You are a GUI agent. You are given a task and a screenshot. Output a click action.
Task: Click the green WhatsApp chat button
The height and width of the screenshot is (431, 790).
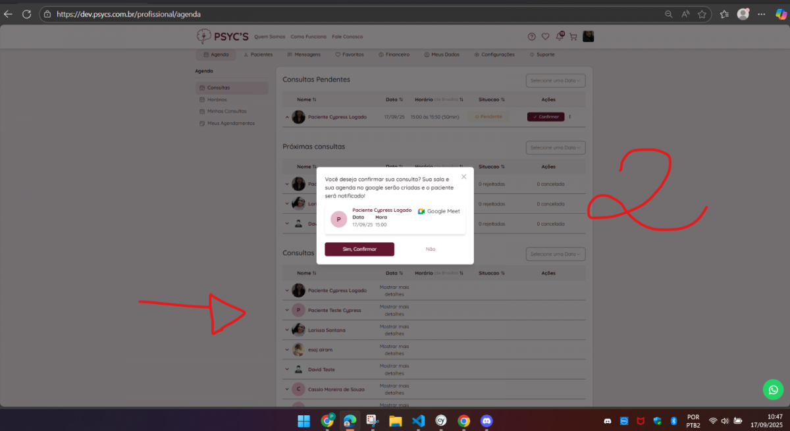pos(773,390)
